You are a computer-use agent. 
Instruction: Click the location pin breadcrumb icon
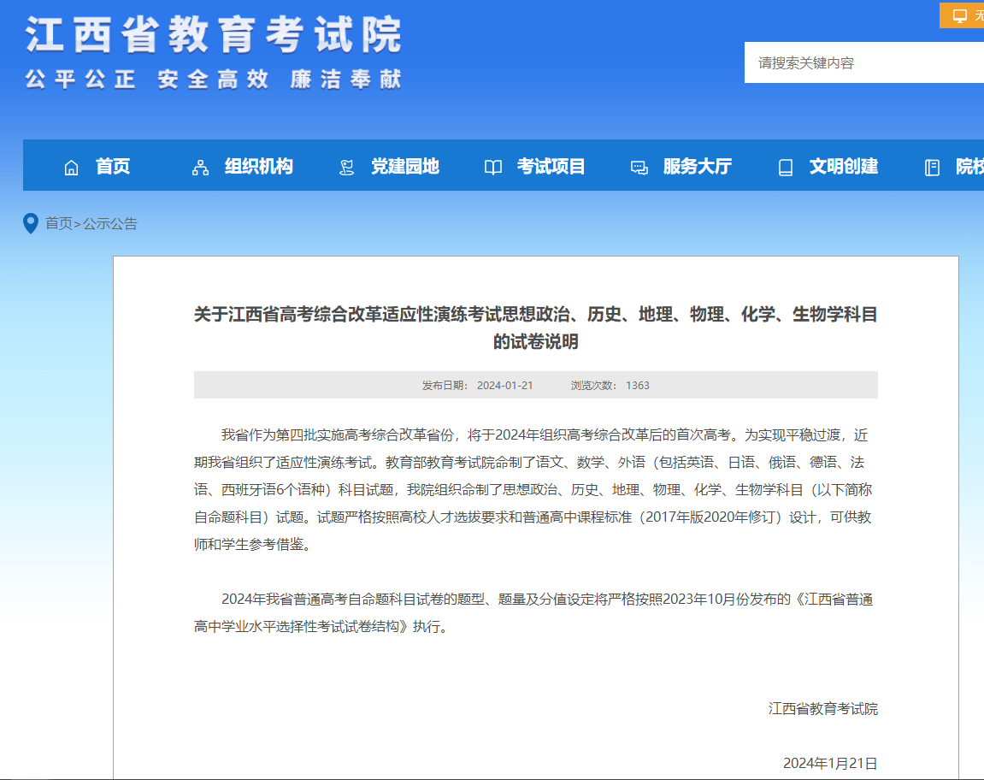(30, 223)
